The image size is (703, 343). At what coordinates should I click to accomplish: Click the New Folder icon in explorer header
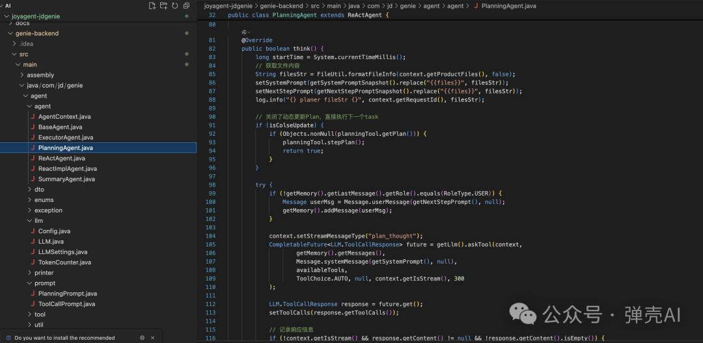click(163, 6)
